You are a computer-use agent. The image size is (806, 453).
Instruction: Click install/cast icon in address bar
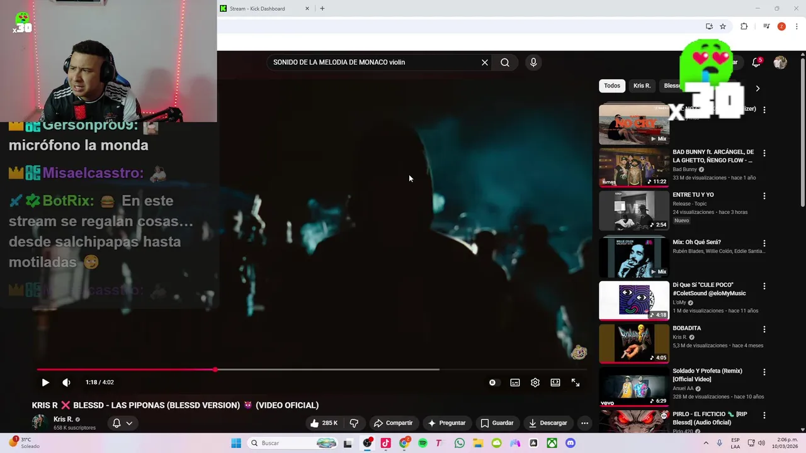pos(709,26)
